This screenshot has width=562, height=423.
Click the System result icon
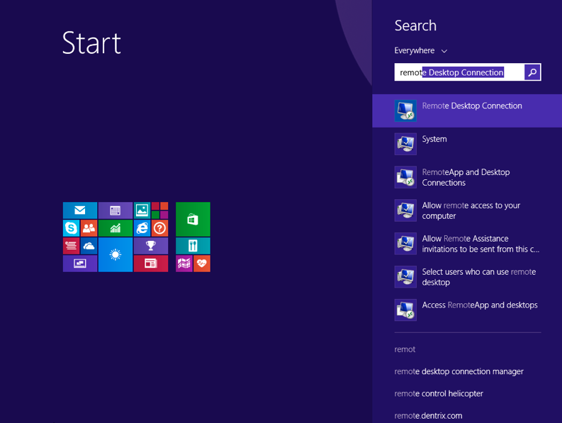click(x=405, y=144)
